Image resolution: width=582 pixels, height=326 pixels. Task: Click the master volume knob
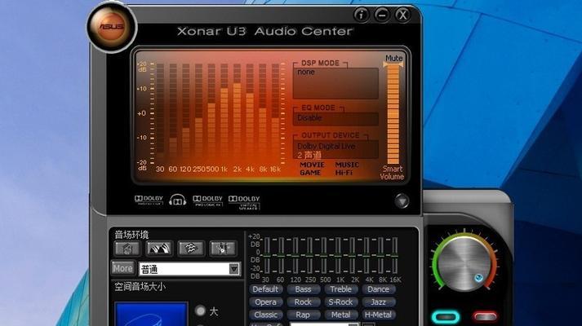[464, 263]
